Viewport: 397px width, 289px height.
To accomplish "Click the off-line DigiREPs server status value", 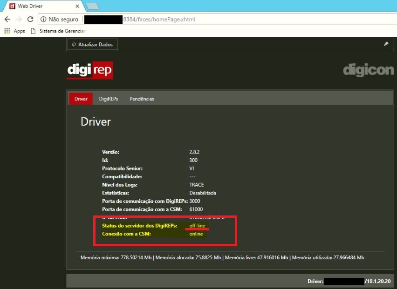I will point(197,226).
